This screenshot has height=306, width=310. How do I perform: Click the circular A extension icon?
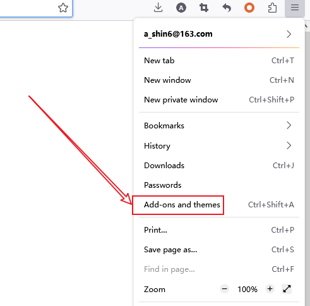pos(181,8)
